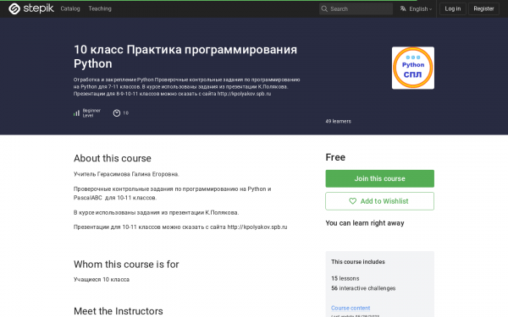Viewport: 508px width, 317px height.
Task: Click the Add to Wishlist button
Action: coord(379,201)
